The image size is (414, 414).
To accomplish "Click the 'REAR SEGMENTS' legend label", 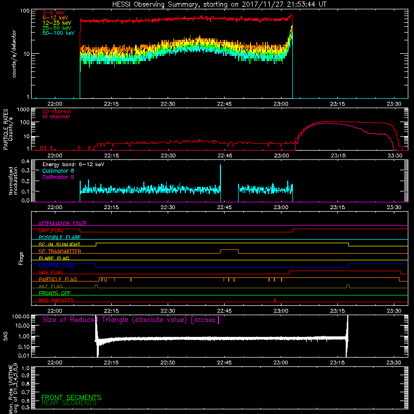I will 69,403.
